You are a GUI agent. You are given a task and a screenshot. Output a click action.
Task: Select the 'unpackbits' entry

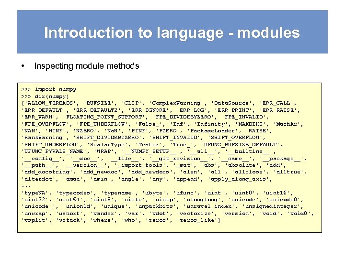(156, 206)
